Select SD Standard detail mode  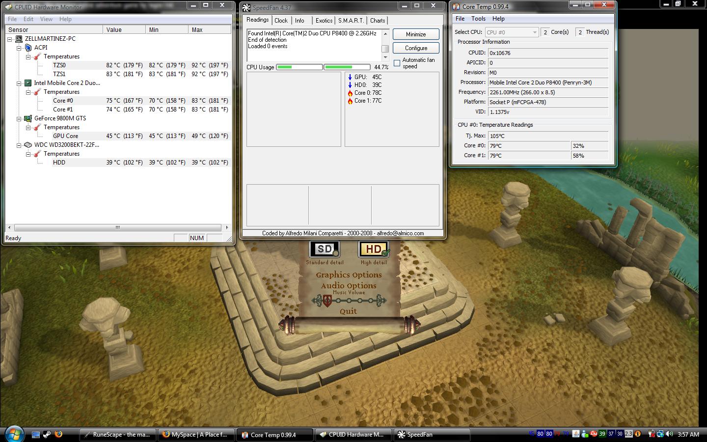click(x=325, y=249)
